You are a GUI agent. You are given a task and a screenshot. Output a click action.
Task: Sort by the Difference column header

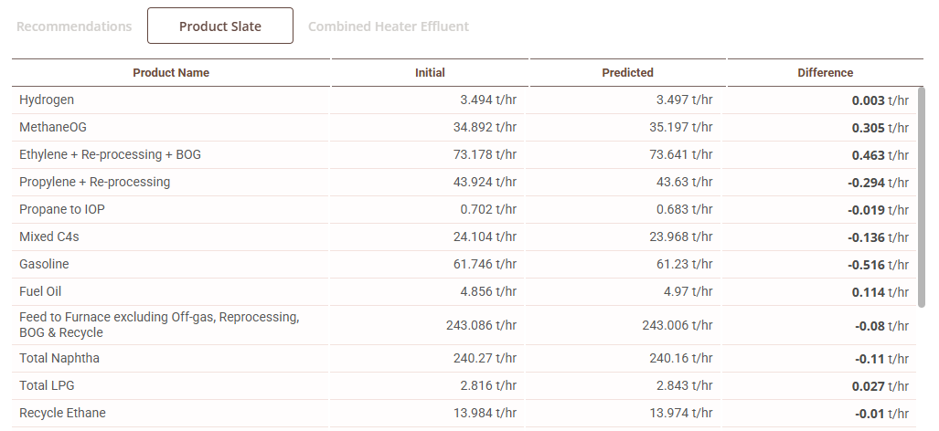coord(825,73)
